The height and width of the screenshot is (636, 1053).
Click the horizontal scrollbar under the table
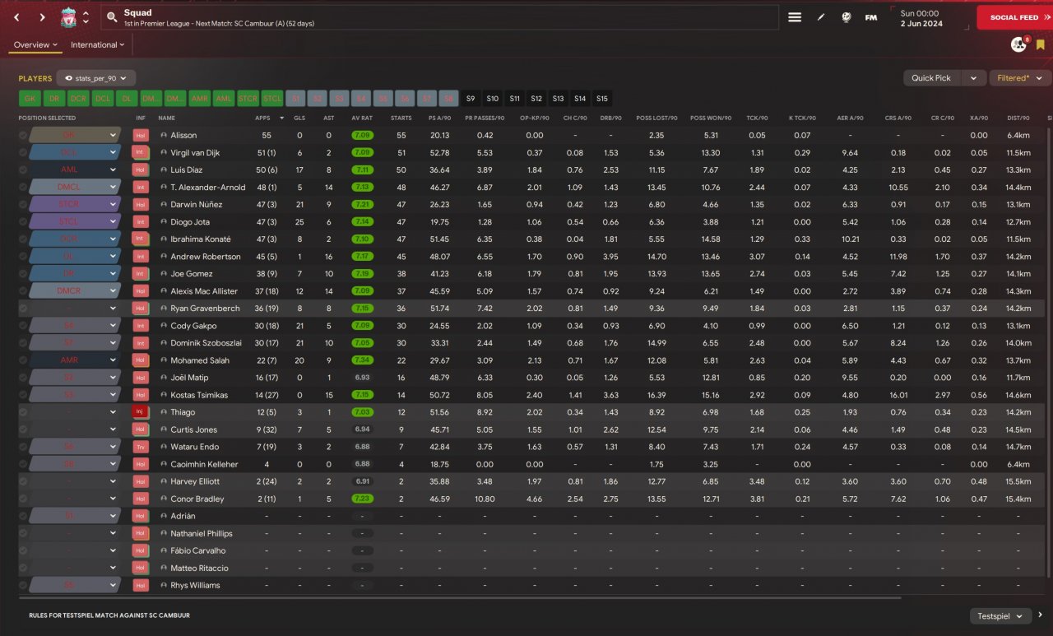459,598
